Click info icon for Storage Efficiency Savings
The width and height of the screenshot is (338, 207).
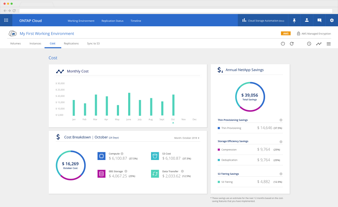(x=281, y=142)
